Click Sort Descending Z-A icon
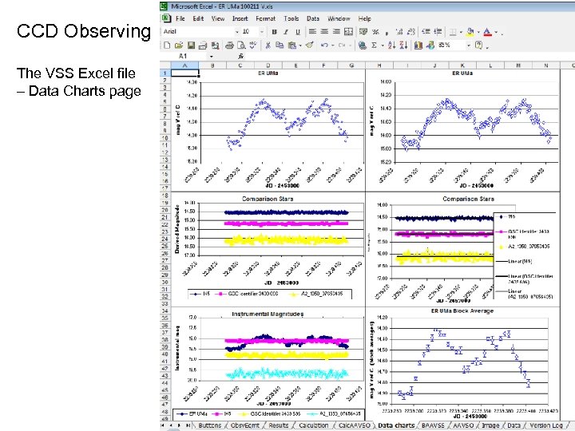The width and height of the screenshot is (575, 431). 403,45
